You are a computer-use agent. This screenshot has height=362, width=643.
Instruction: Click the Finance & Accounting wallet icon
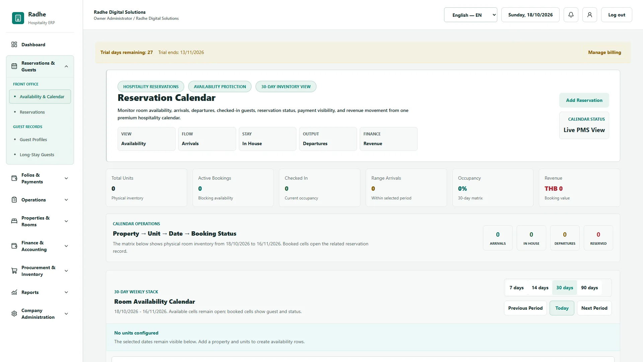pyautogui.click(x=14, y=246)
